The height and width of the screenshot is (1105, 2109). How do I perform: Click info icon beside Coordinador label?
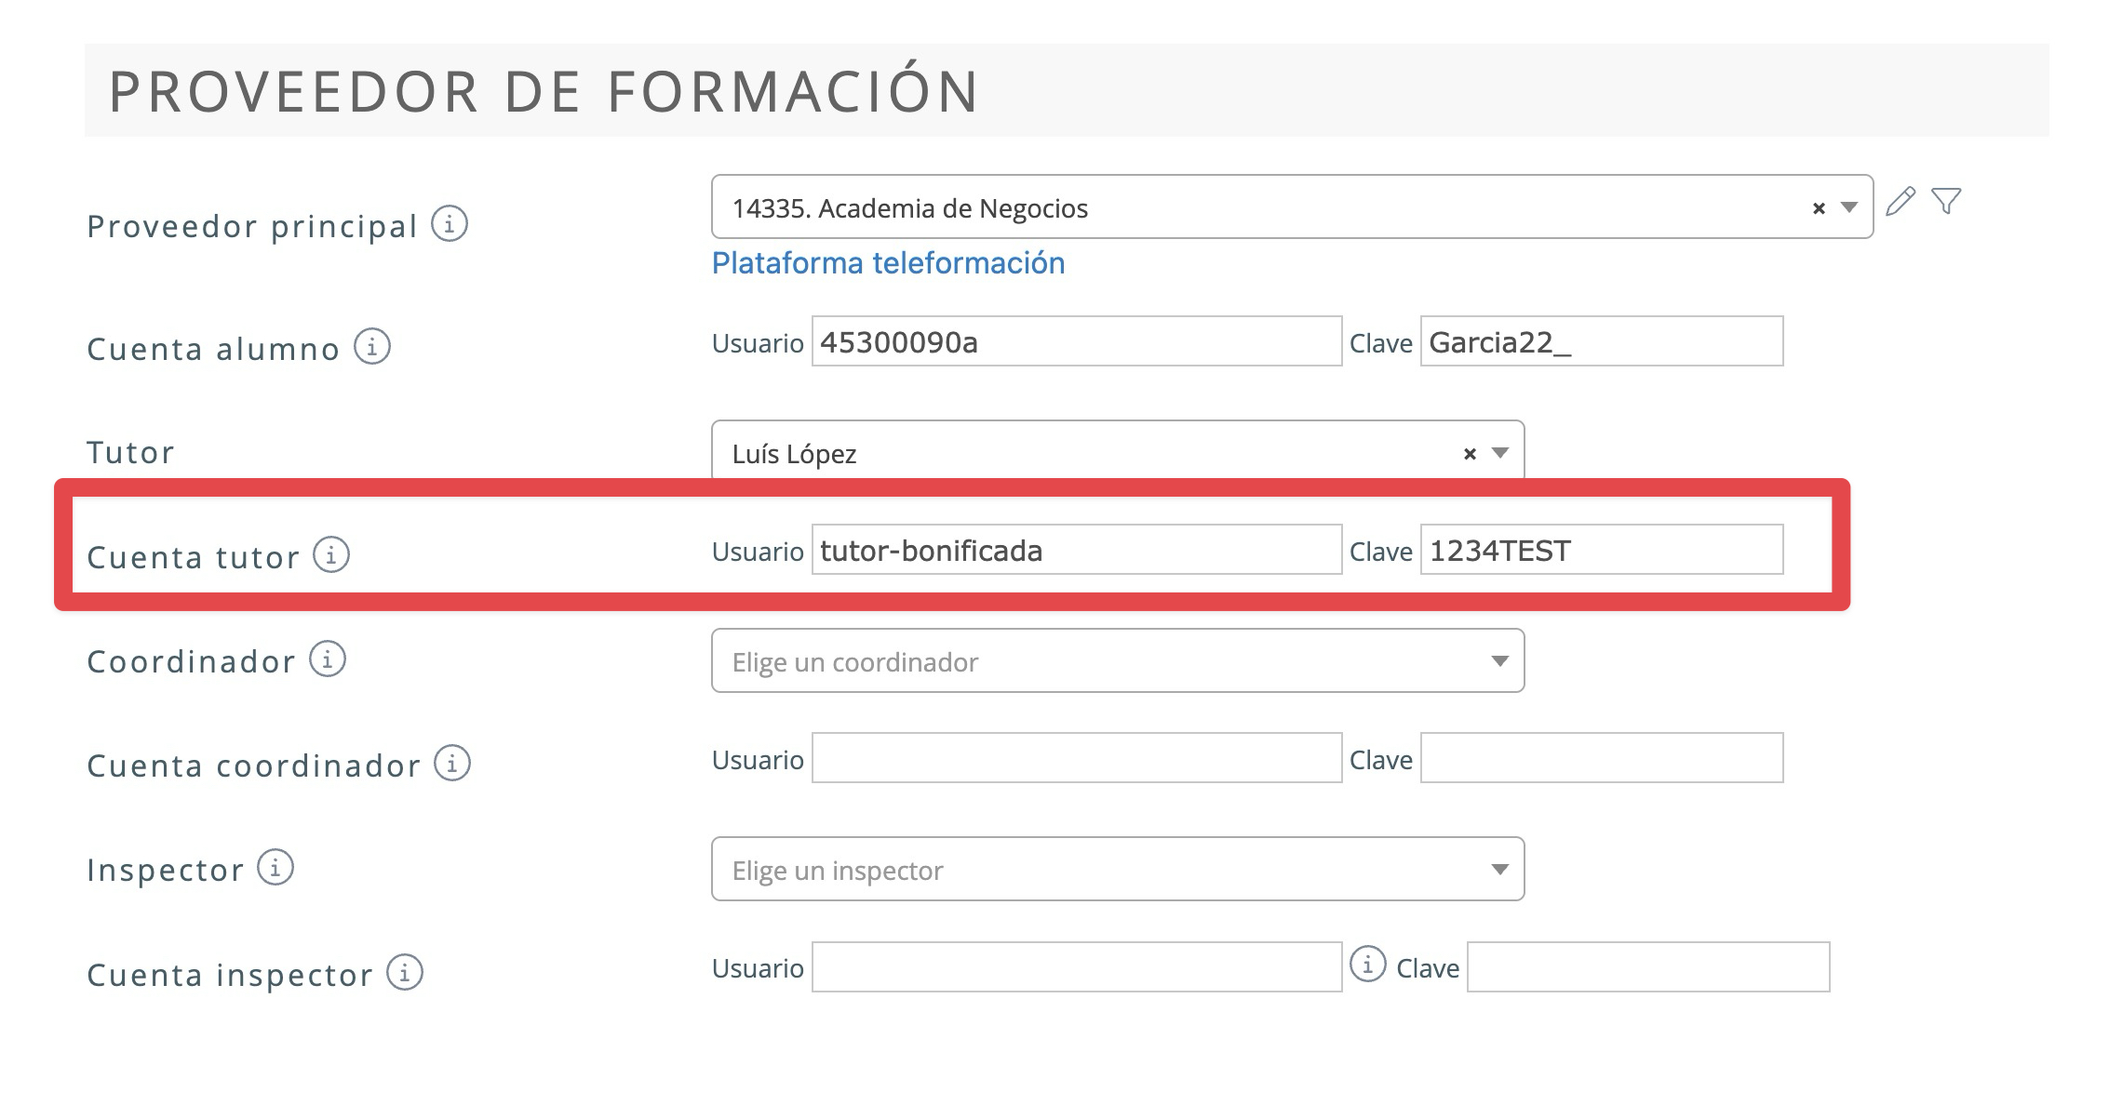click(328, 659)
